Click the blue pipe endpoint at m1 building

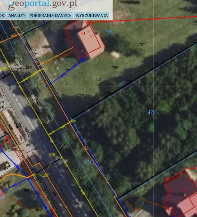point(82,60)
